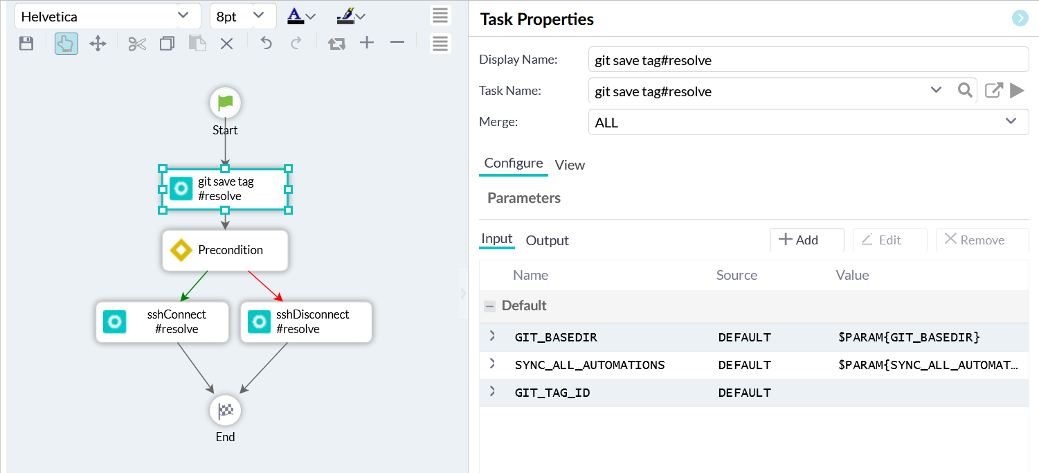Collapse the Default parameter group
This screenshot has width=1039, height=473.
[490, 306]
